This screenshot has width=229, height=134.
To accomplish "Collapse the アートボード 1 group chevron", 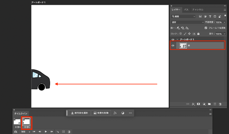I will [x=178, y=39].
